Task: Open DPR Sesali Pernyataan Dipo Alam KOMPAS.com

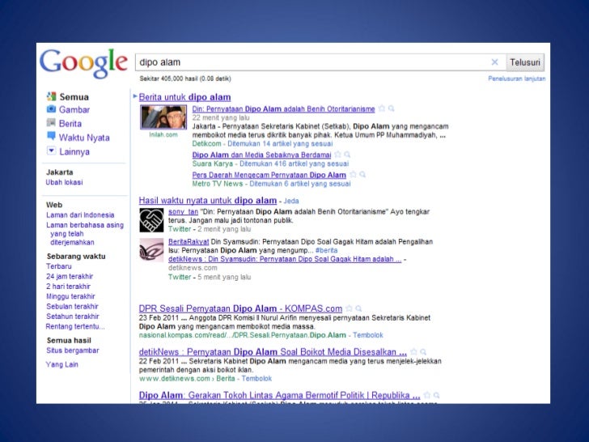Action: (x=240, y=308)
